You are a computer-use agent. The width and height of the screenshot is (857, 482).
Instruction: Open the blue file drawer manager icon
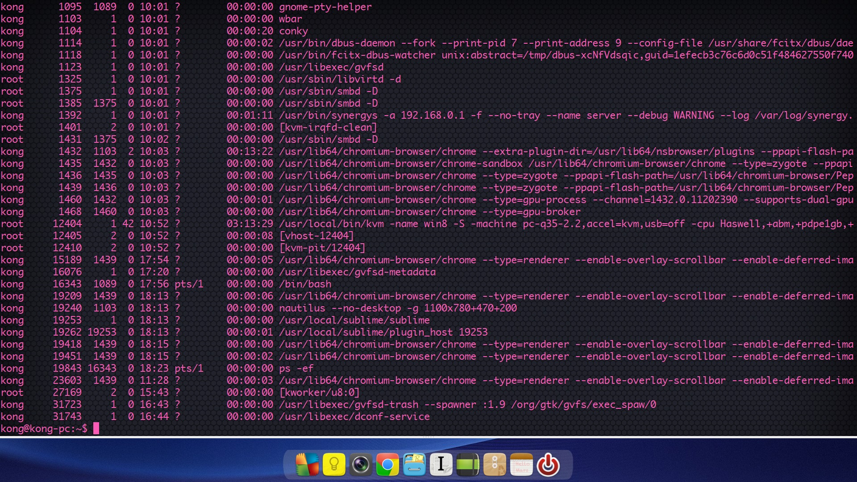(x=414, y=465)
